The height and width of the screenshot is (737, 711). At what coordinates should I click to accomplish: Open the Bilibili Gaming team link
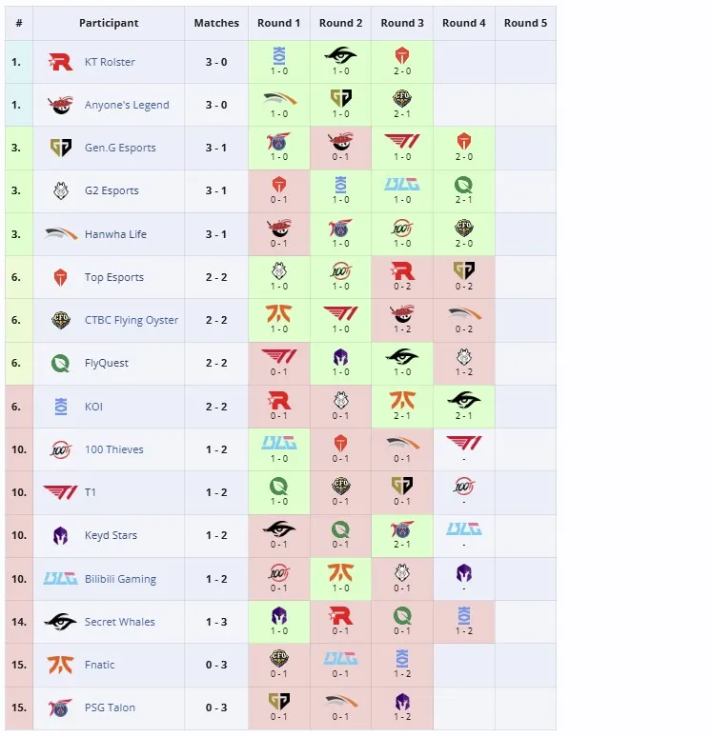point(120,579)
